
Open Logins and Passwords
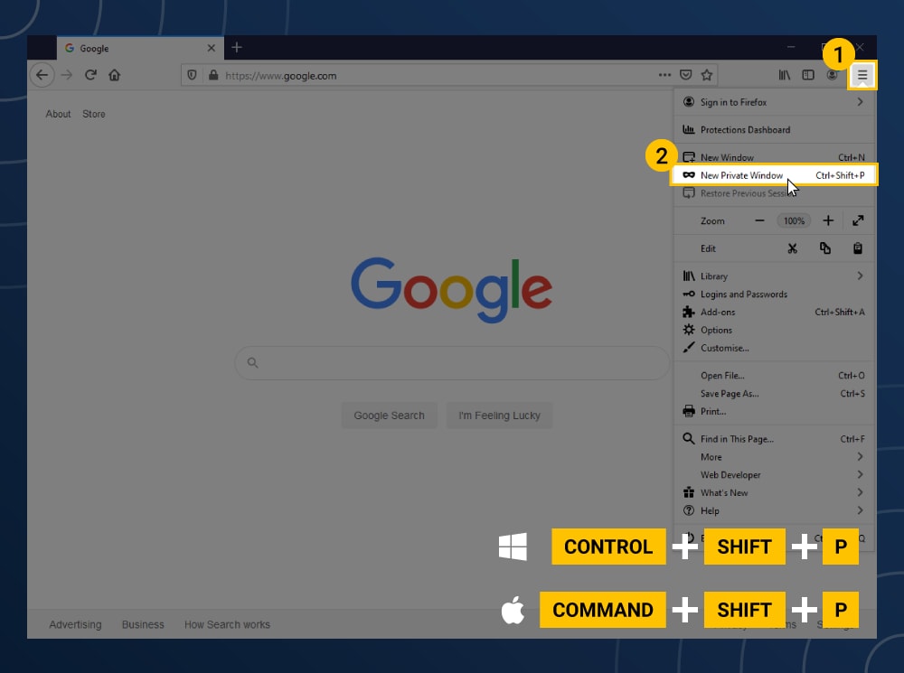tap(775, 294)
